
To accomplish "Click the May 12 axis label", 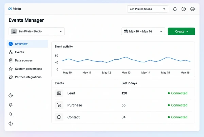I will [106, 73].
